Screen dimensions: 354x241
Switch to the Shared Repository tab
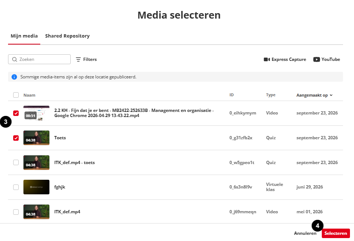point(67,36)
